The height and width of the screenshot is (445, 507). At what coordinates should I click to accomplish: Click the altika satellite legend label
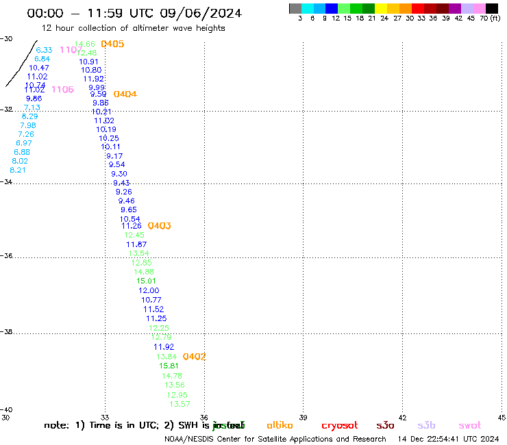280,425
